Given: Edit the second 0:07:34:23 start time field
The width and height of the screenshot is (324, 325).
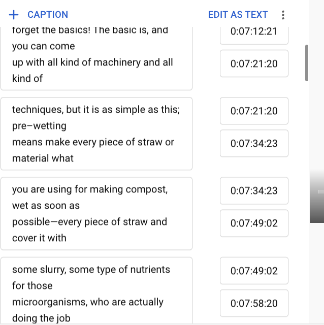Looking at the screenshot, I should click(x=254, y=190).
